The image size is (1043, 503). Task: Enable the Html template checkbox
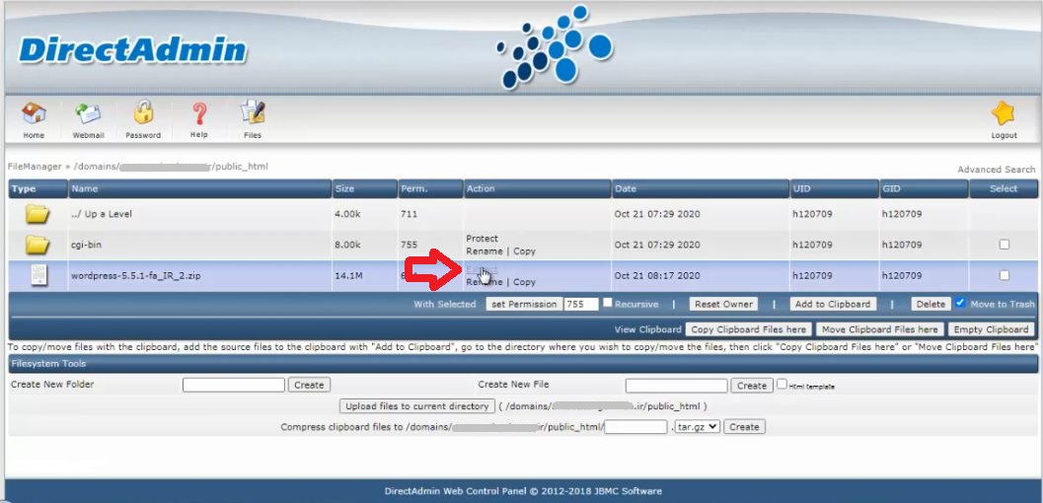tap(782, 384)
